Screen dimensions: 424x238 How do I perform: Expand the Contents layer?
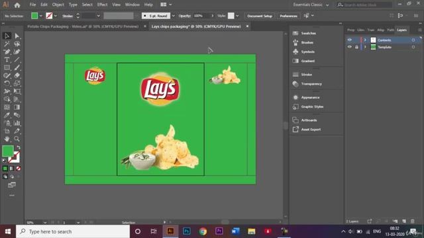coord(365,40)
